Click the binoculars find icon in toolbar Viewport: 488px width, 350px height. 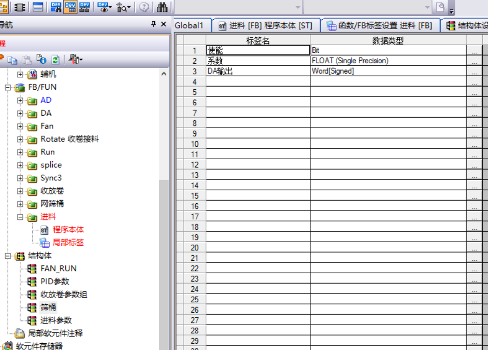(162, 7)
